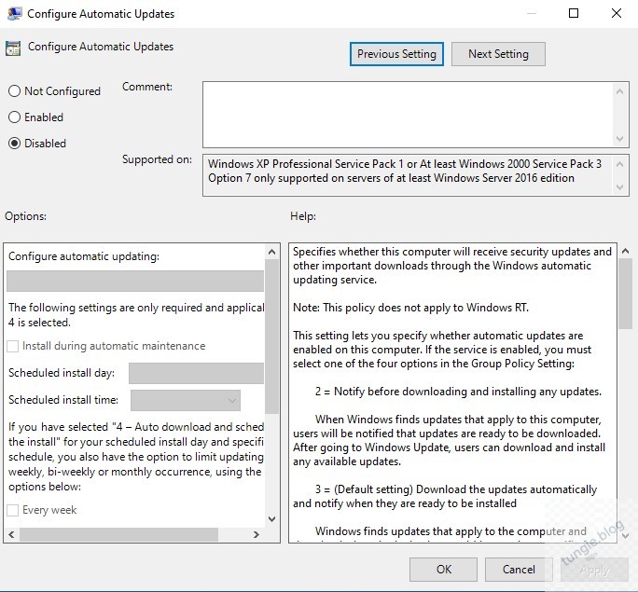
Task: Open the Scheduled install time dropdown
Action: click(x=186, y=401)
